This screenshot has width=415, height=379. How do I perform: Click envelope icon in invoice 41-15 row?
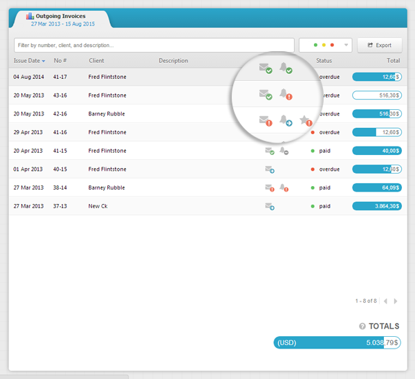[x=269, y=151]
